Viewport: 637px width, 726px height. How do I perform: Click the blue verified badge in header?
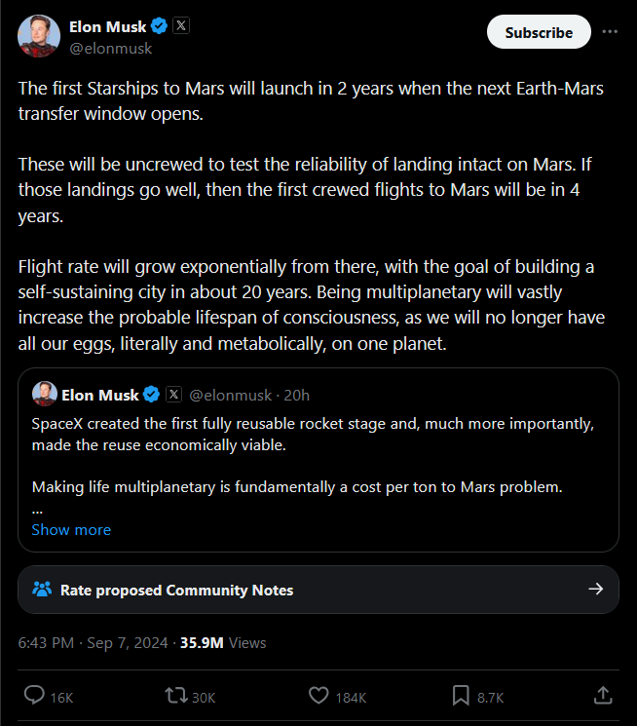tap(160, 26)
